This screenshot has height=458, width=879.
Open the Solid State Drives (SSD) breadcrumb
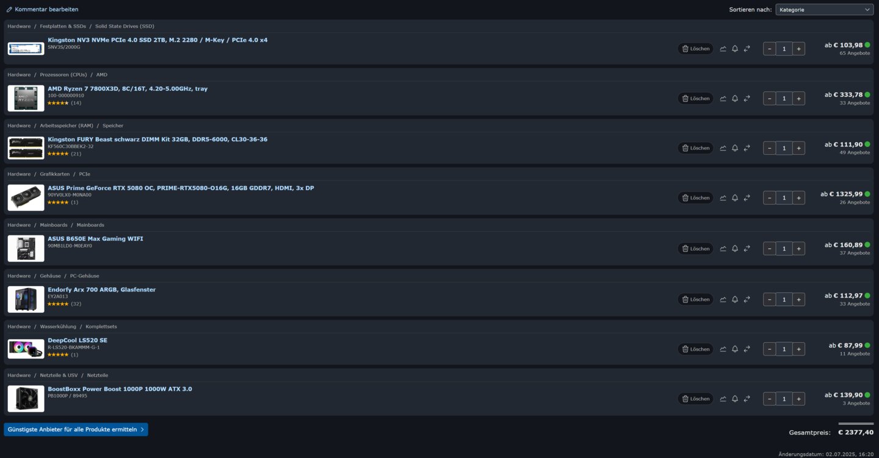pyautogui.click(x=125, y=26)
